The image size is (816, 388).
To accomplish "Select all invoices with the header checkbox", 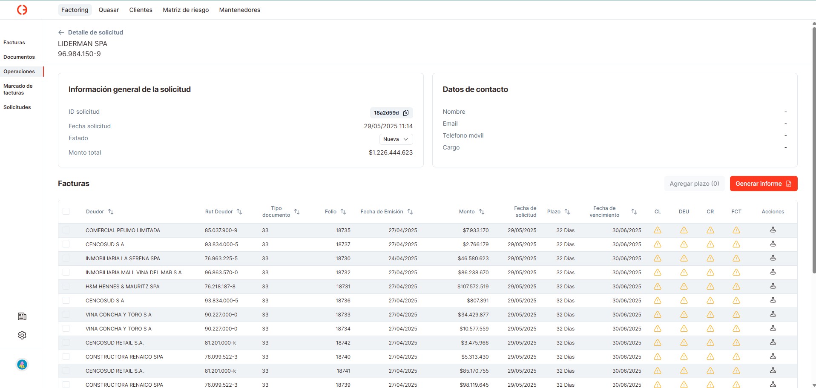I will (x=66, y=211).
